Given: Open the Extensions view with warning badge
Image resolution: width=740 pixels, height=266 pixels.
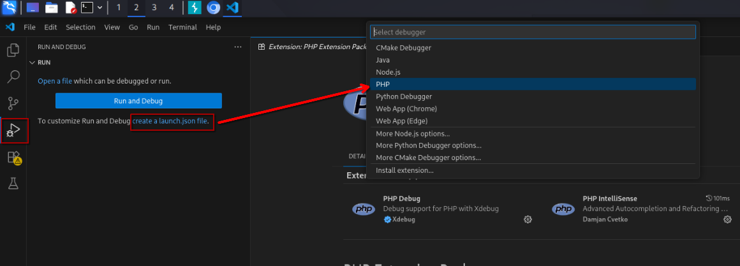Looking at the screenshot, I should click(13, 158).
